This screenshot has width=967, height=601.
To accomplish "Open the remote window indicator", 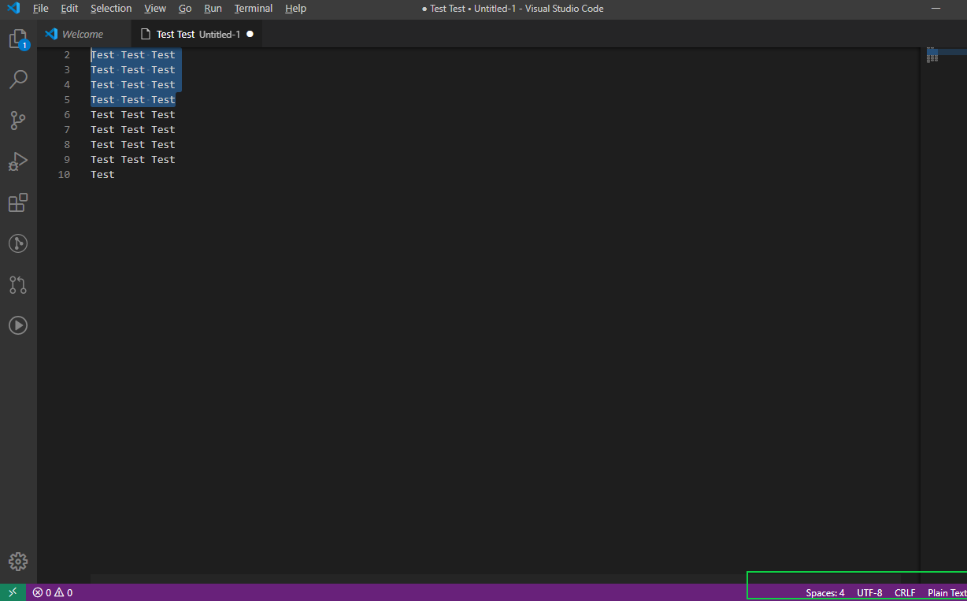I will click(12, 592).
